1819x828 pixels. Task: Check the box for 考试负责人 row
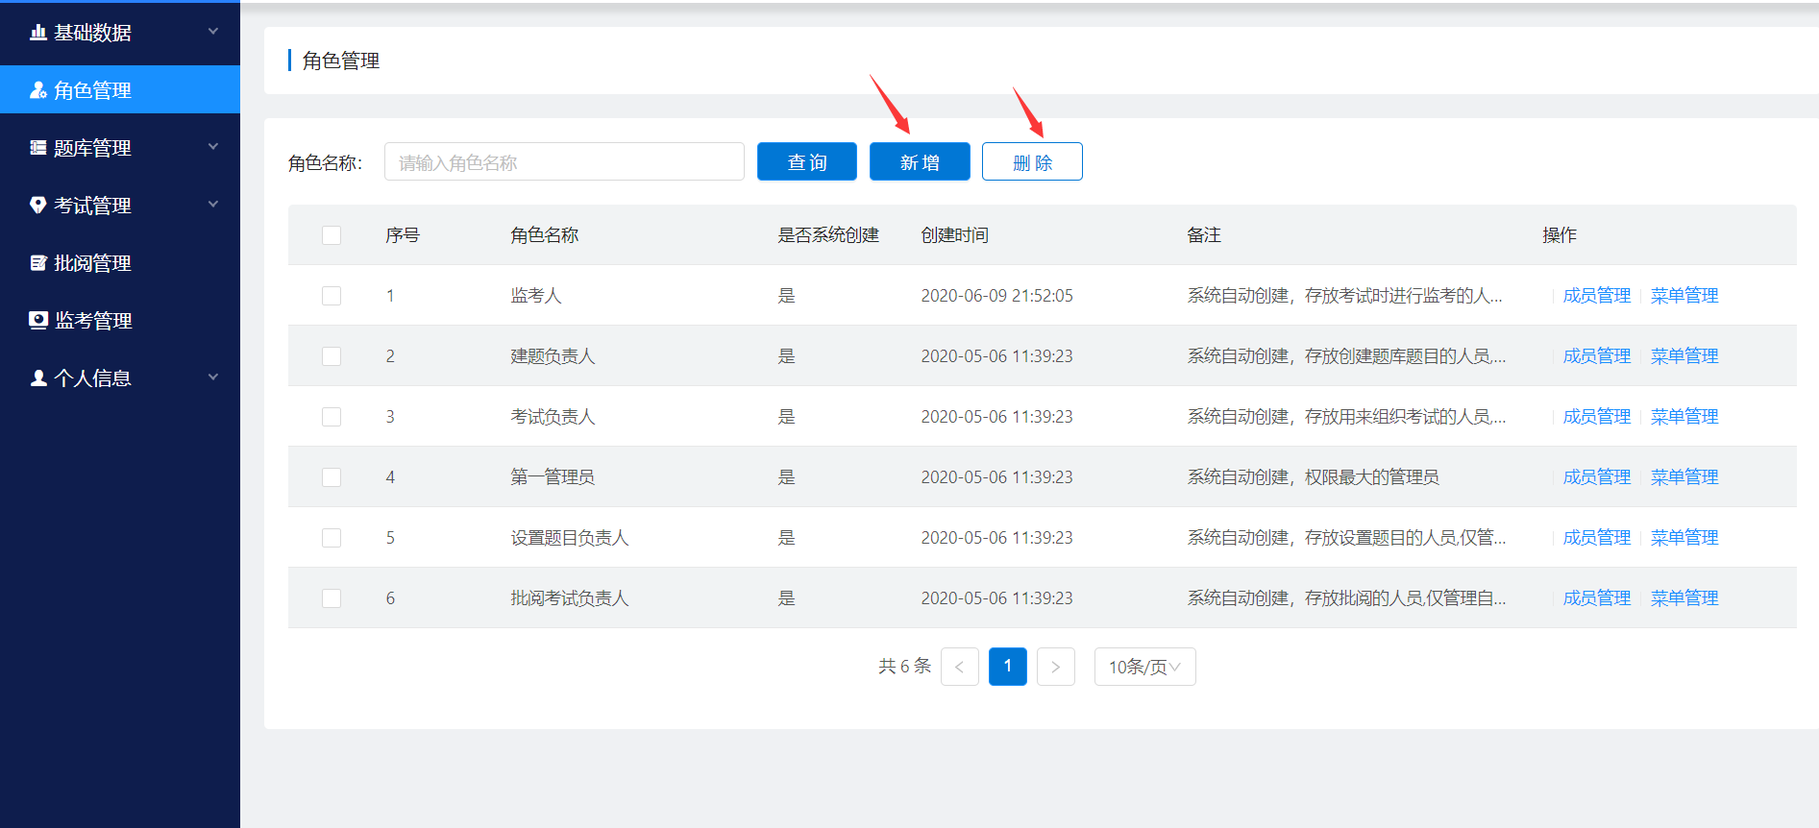click(x=332, y=417)
